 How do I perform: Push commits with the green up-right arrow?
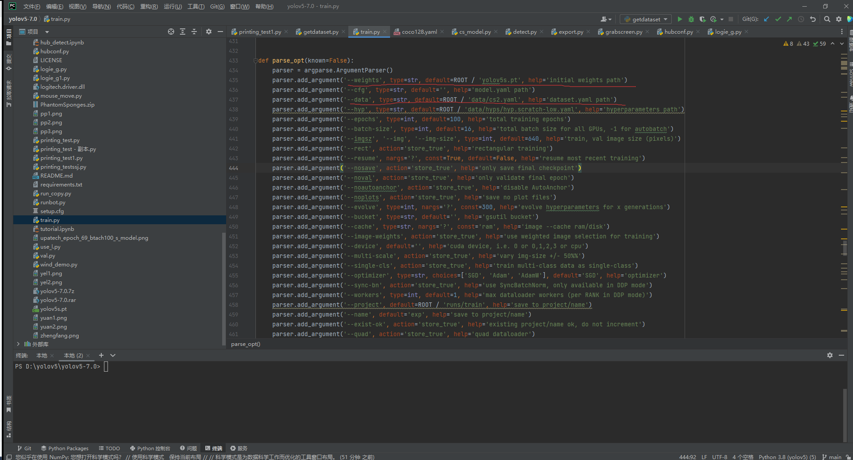(789, 19)
